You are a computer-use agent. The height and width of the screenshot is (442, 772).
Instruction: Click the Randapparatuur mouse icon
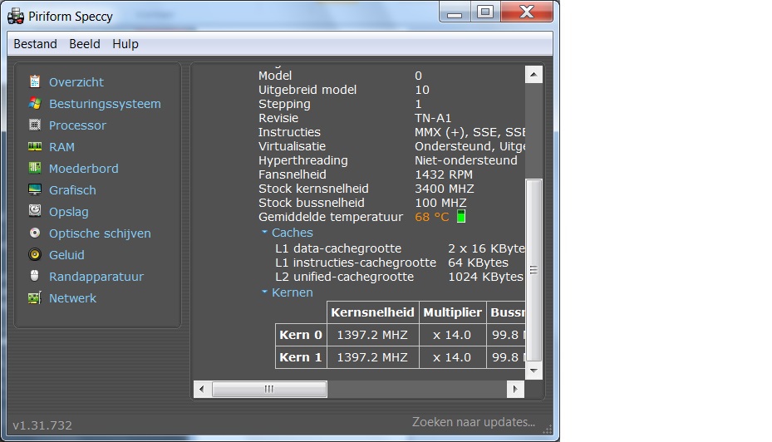tap(34, 276)
